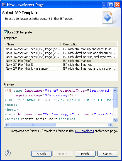This screenshot has width=122, height=161.
Task: Maximize the New JavaServer Page dialog
Action: (x=111, y=5)
